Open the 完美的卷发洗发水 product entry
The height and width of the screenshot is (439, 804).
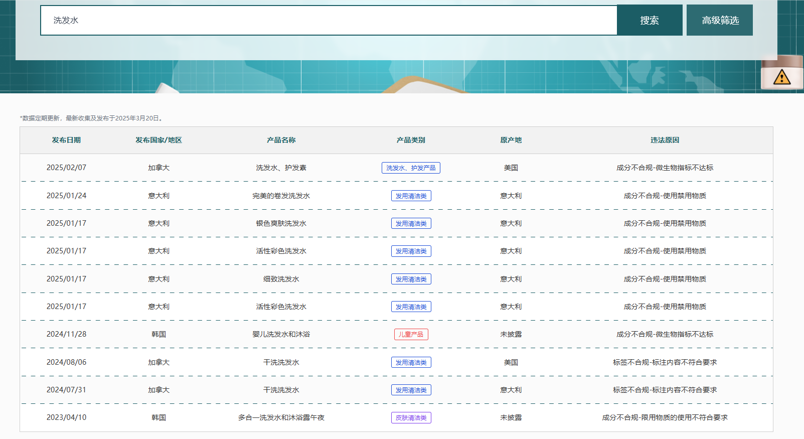coord(281,196)
